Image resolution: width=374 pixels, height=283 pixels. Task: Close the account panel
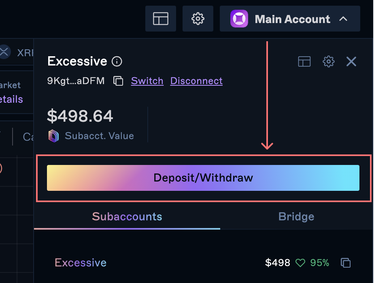pyautogui.click(x=351, y=61)
